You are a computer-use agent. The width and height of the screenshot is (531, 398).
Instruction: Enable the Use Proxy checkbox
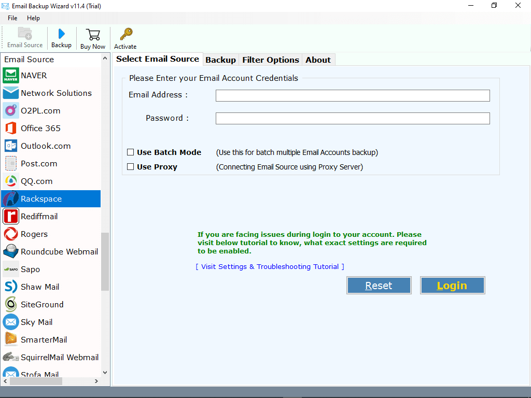pos(130,166)
